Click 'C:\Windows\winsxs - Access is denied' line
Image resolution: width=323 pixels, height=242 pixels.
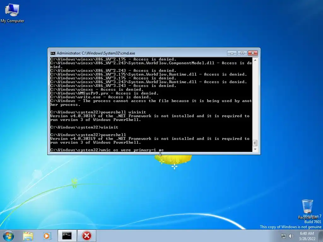[97, 89]
